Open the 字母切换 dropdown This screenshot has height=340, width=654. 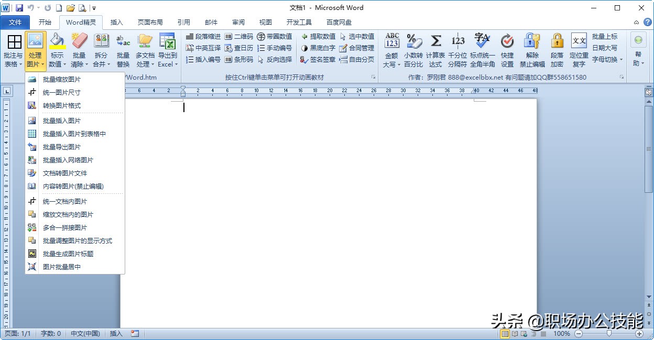point(607,60)
